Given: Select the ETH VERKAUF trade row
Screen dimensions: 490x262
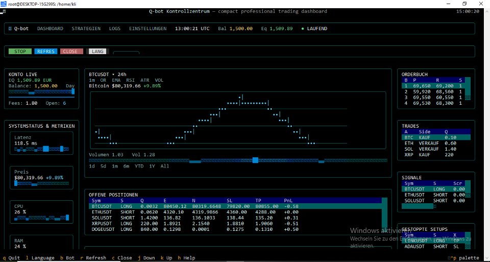Looking at the screenshot, I should point(436,143).
